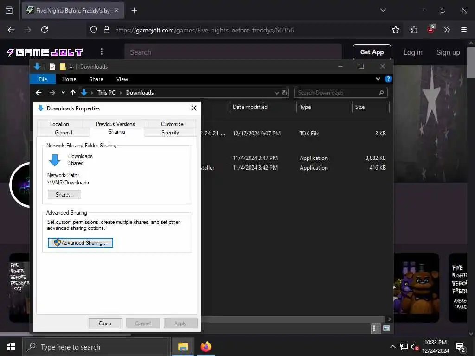
Task: Bookmark this page with star icon
Action: (395, 30)
